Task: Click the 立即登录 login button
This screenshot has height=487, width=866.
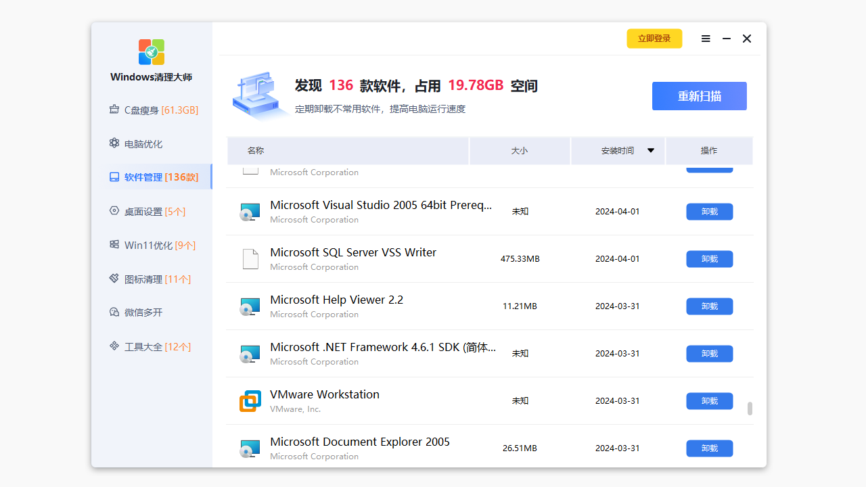Action: coord(654,39)
